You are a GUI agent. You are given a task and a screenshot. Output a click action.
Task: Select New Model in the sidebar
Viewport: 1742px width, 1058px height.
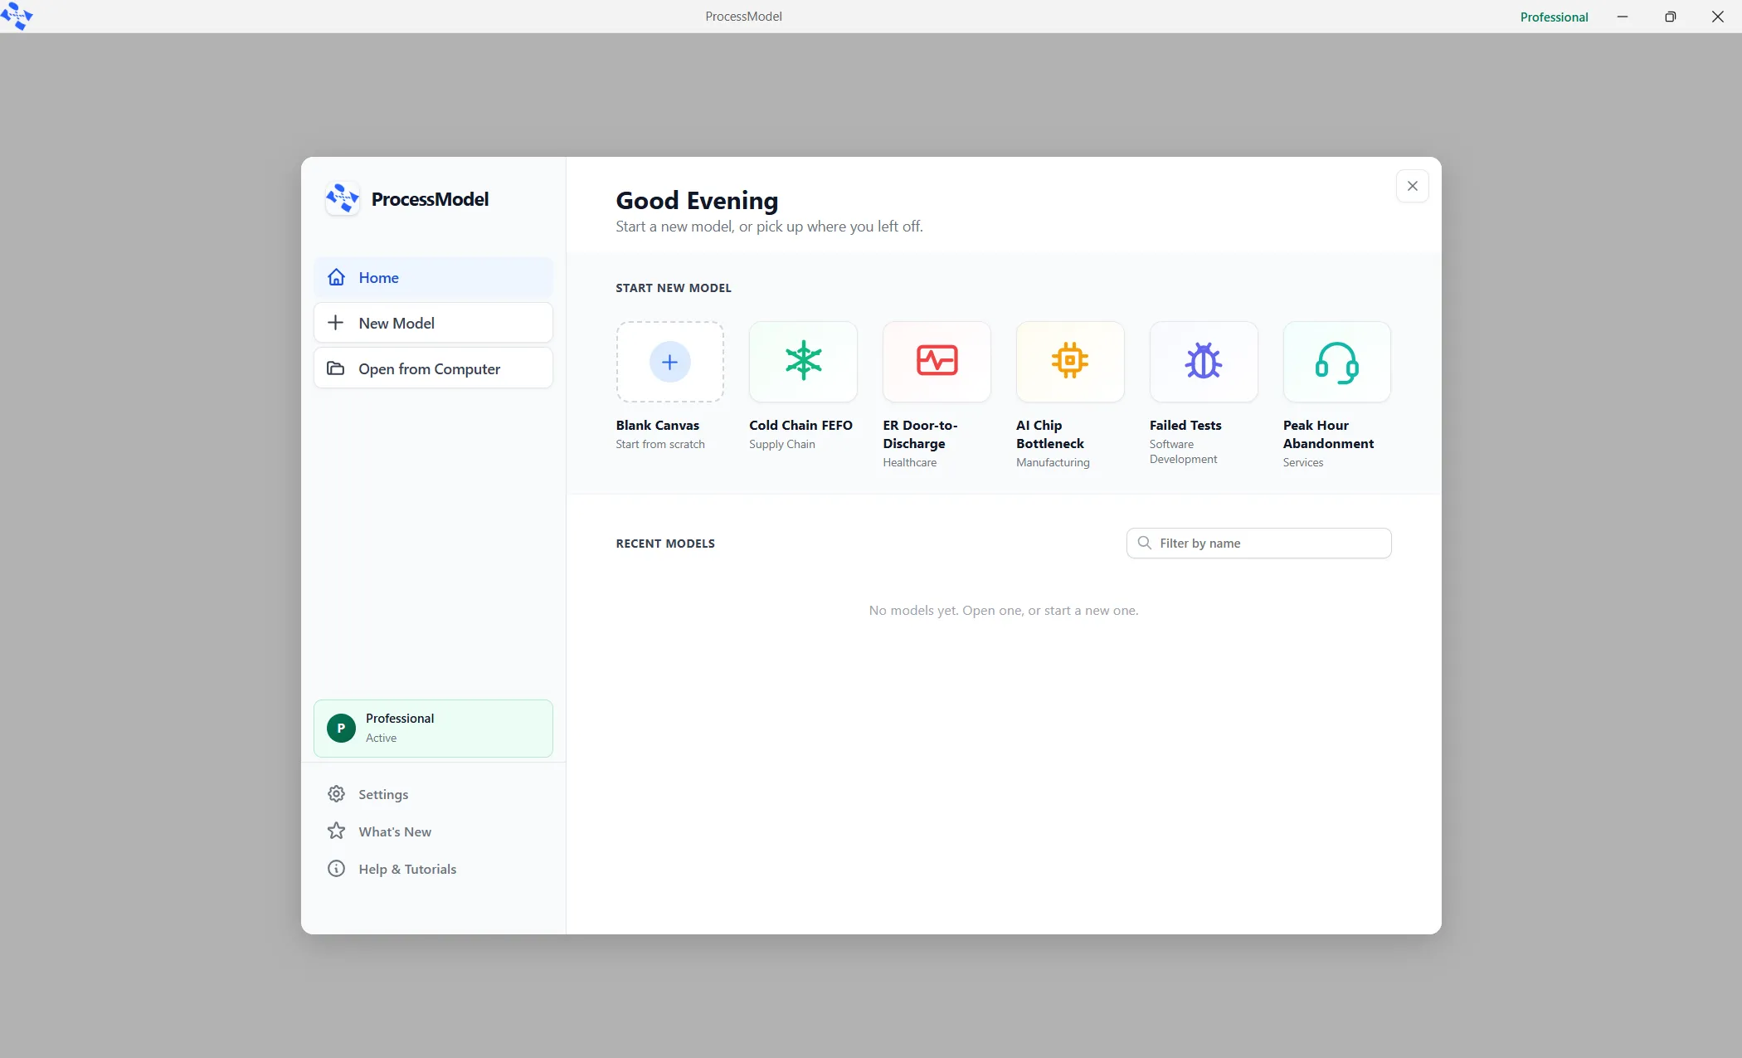pos(433,323)
